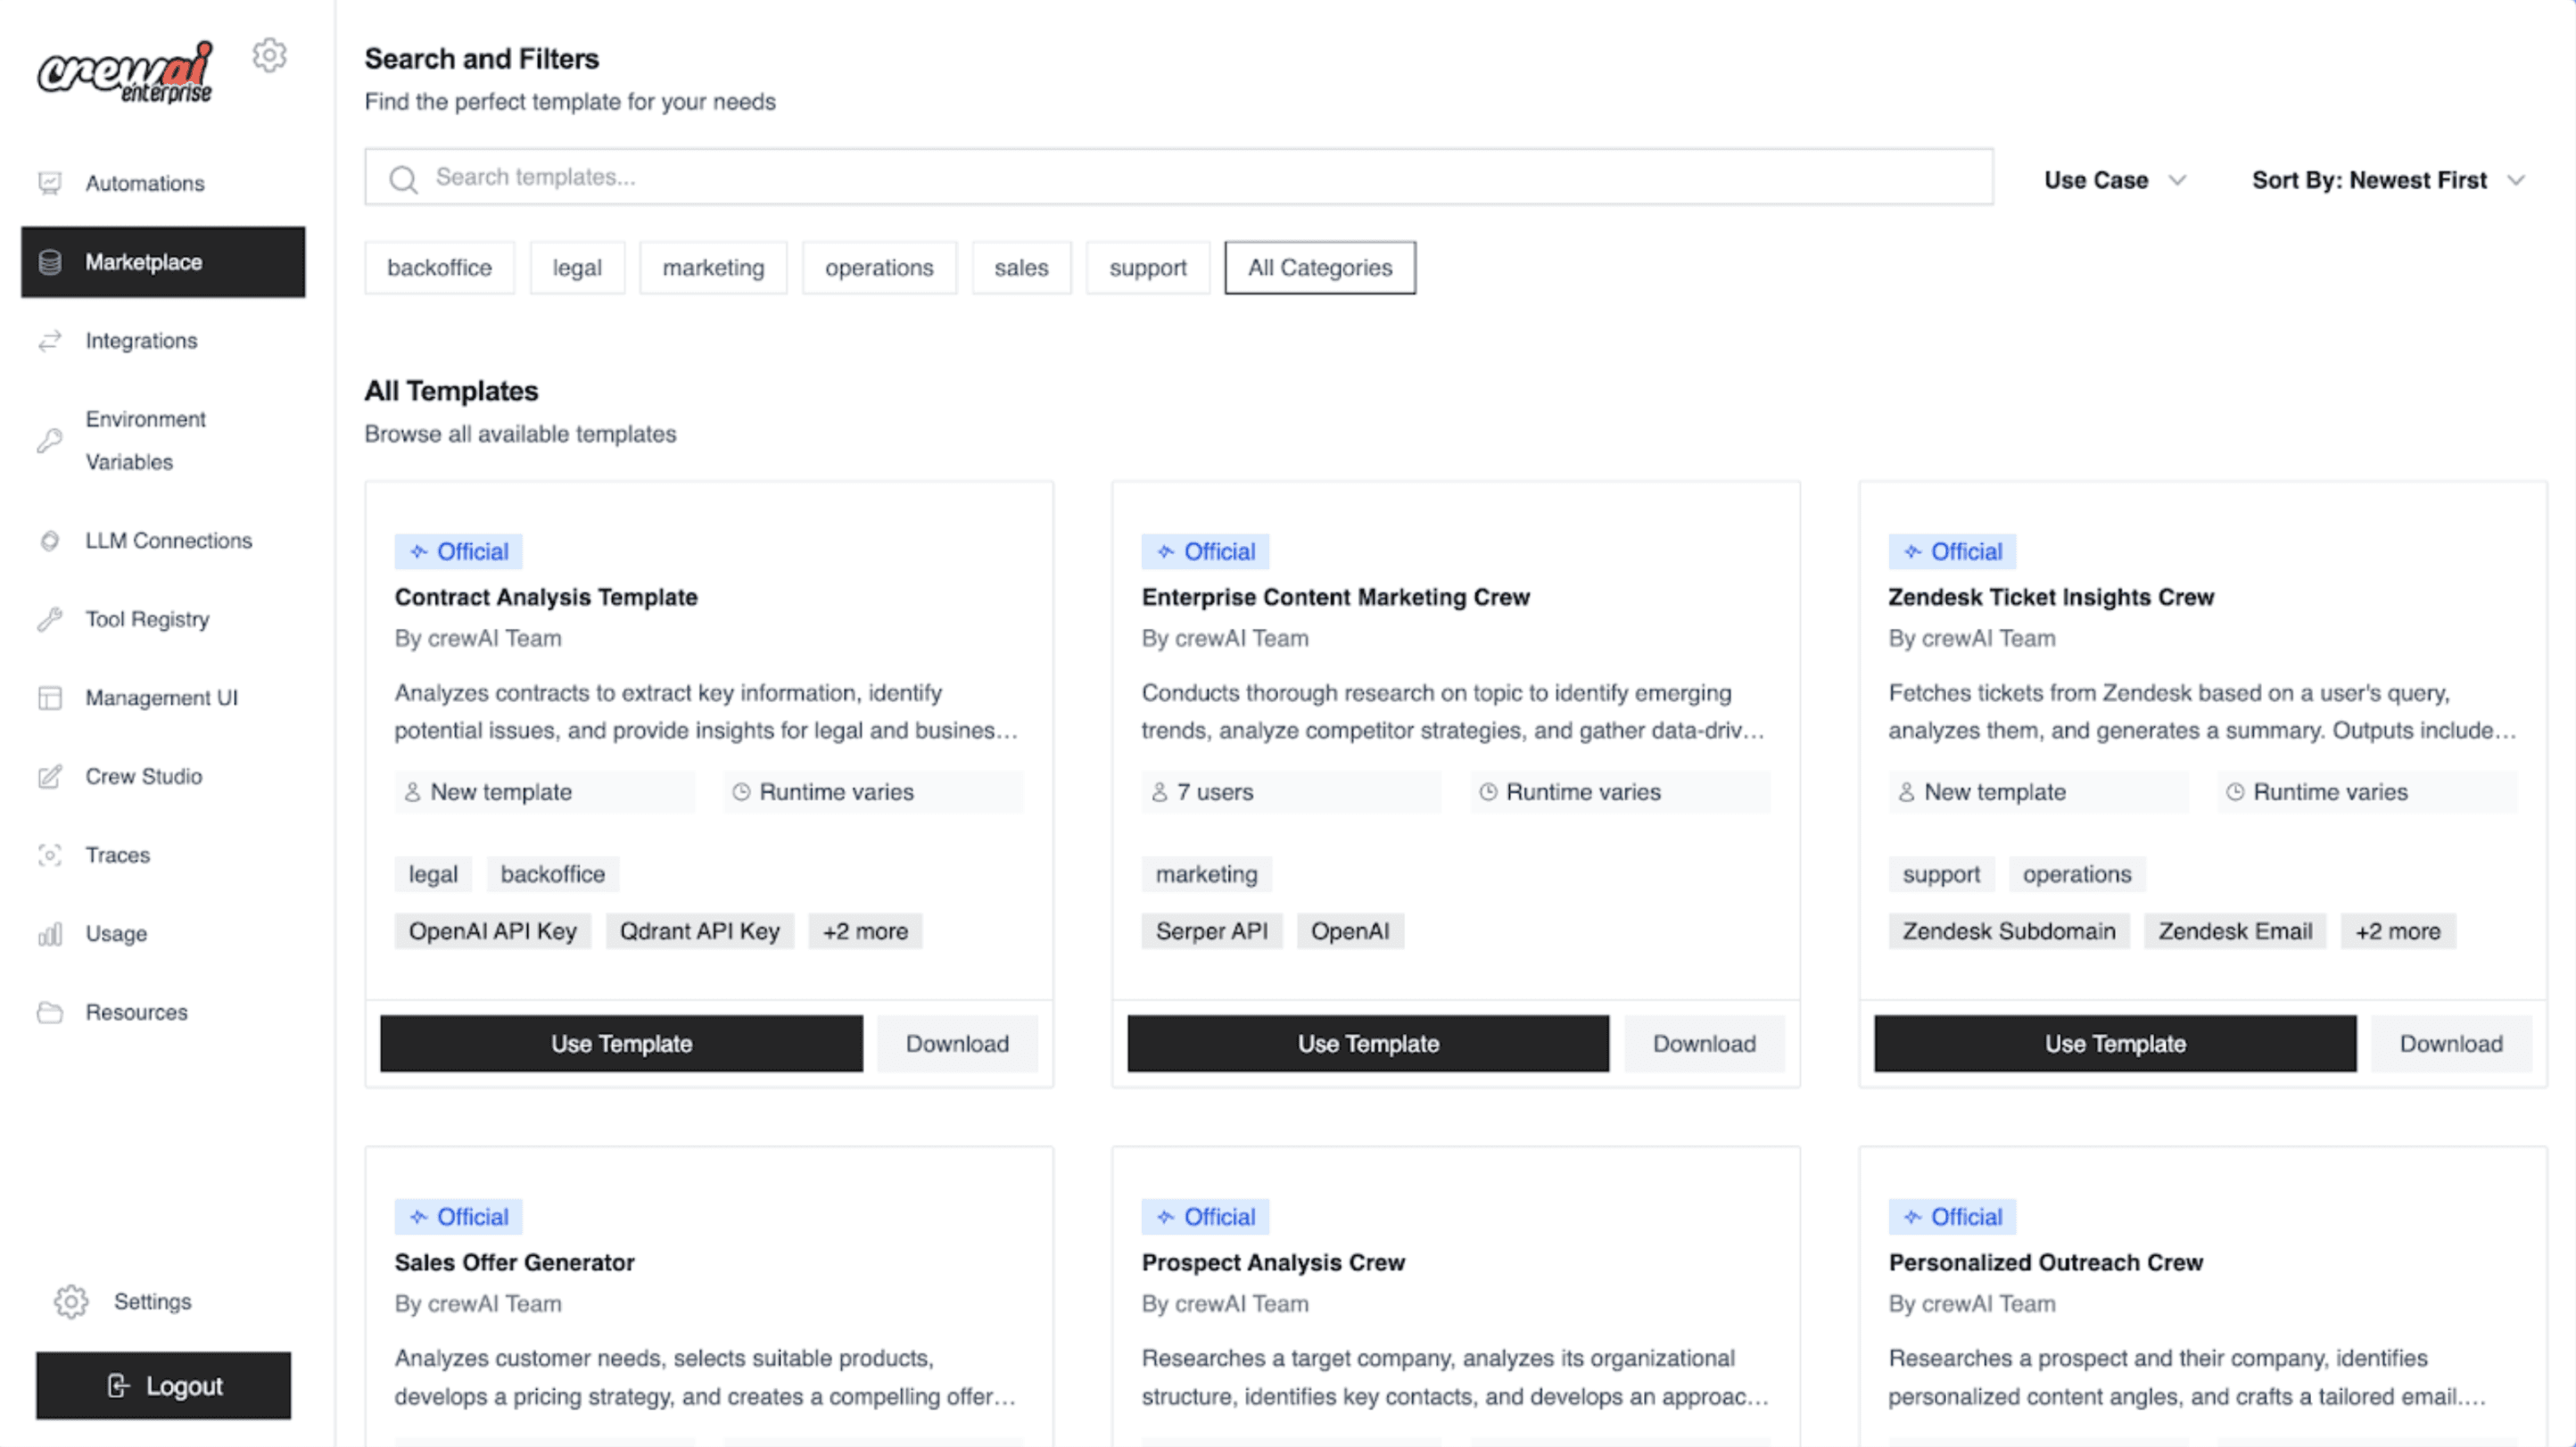Toggle the marketing category filter
This screenshot has height=1447, width=2576.
coord(713,268)
